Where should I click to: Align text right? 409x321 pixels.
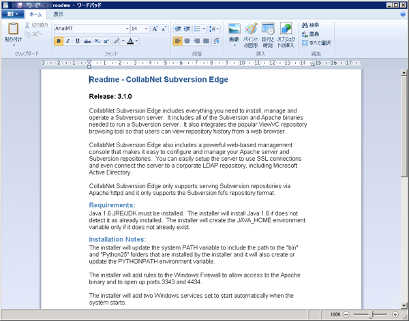coord(197,41)
